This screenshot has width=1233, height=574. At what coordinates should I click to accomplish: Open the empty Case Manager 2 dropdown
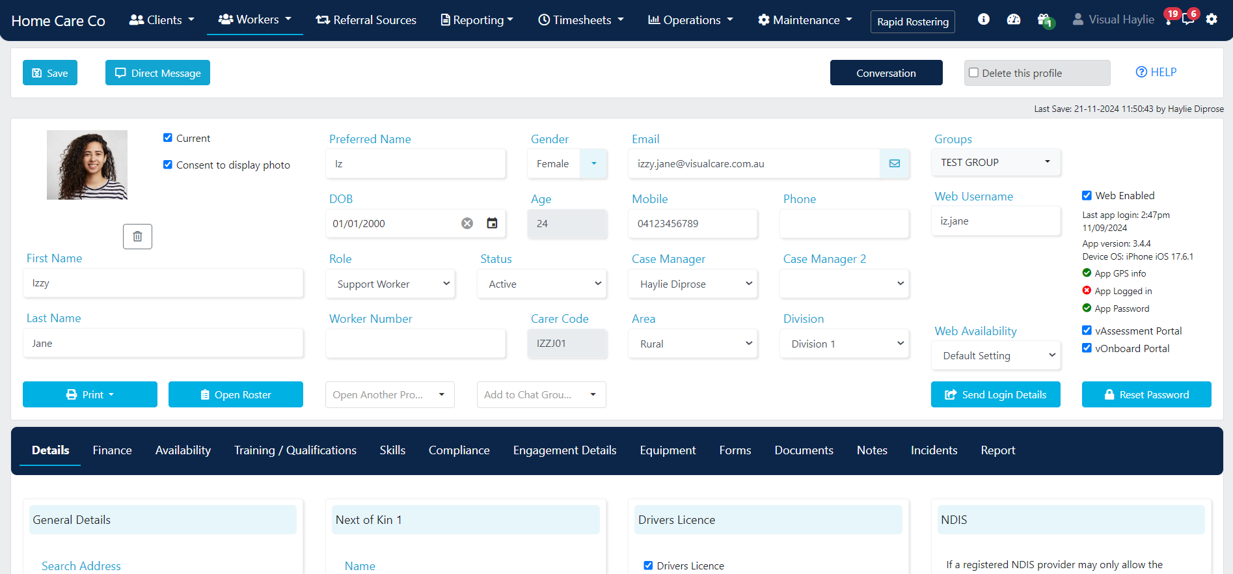[x=845, y=284]
